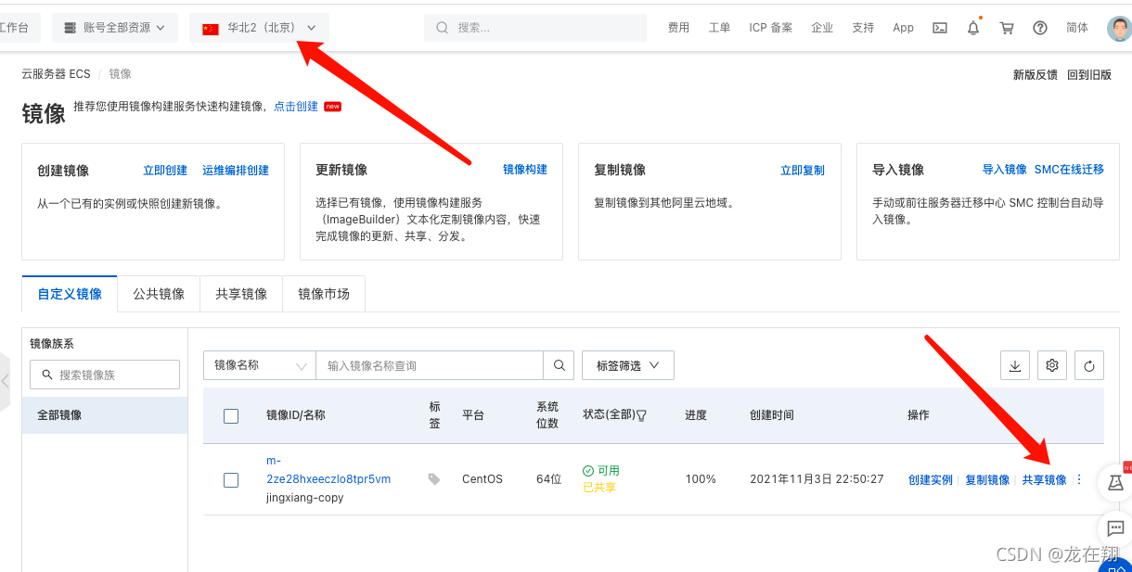The height and width of the screenshot is (572, 1132).
Task: Tick checkbox for image m-2ze28hxeeczlo8tpr5vm
Action: coord(231,480)
